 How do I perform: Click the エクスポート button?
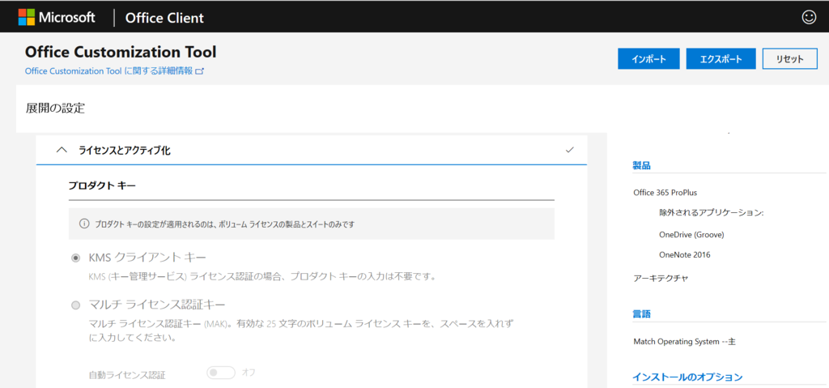point(721,59)
